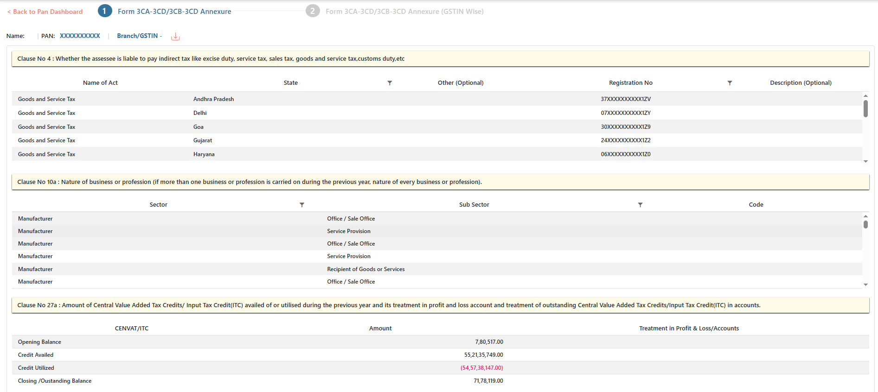Viewport: 878px width, 392px height.
Task: Click Goods and Service Tax in Goa row
Action: point(46,127)
